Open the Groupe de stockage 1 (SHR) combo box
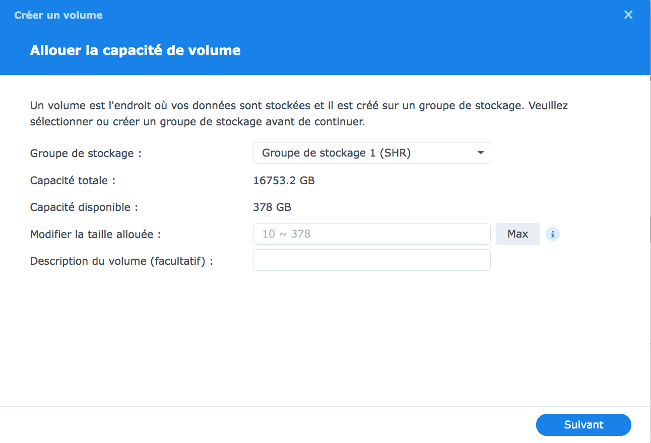Screen dimensions: 651x443 371,153
